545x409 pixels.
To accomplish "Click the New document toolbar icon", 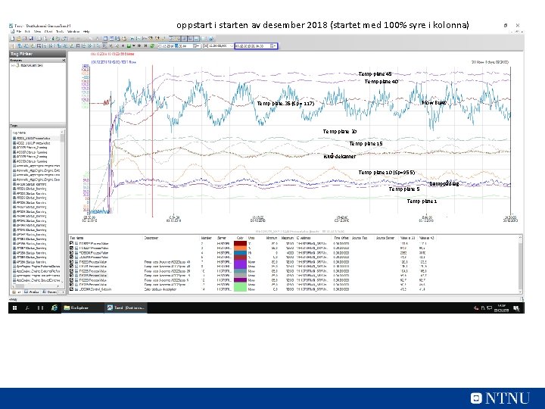I will click(x=13, y=39).
